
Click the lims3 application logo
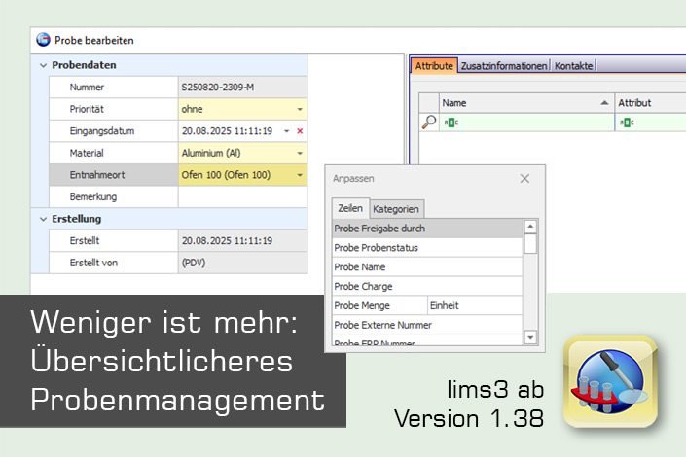coord(615,382)
